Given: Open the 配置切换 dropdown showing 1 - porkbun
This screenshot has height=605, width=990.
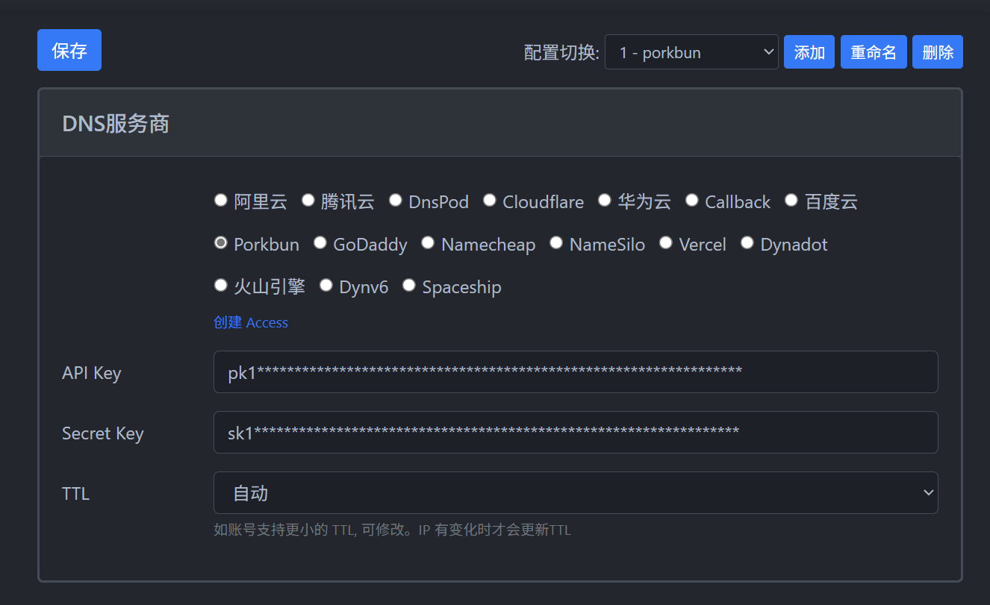Looking at the screenshot, I should [691, 52].
